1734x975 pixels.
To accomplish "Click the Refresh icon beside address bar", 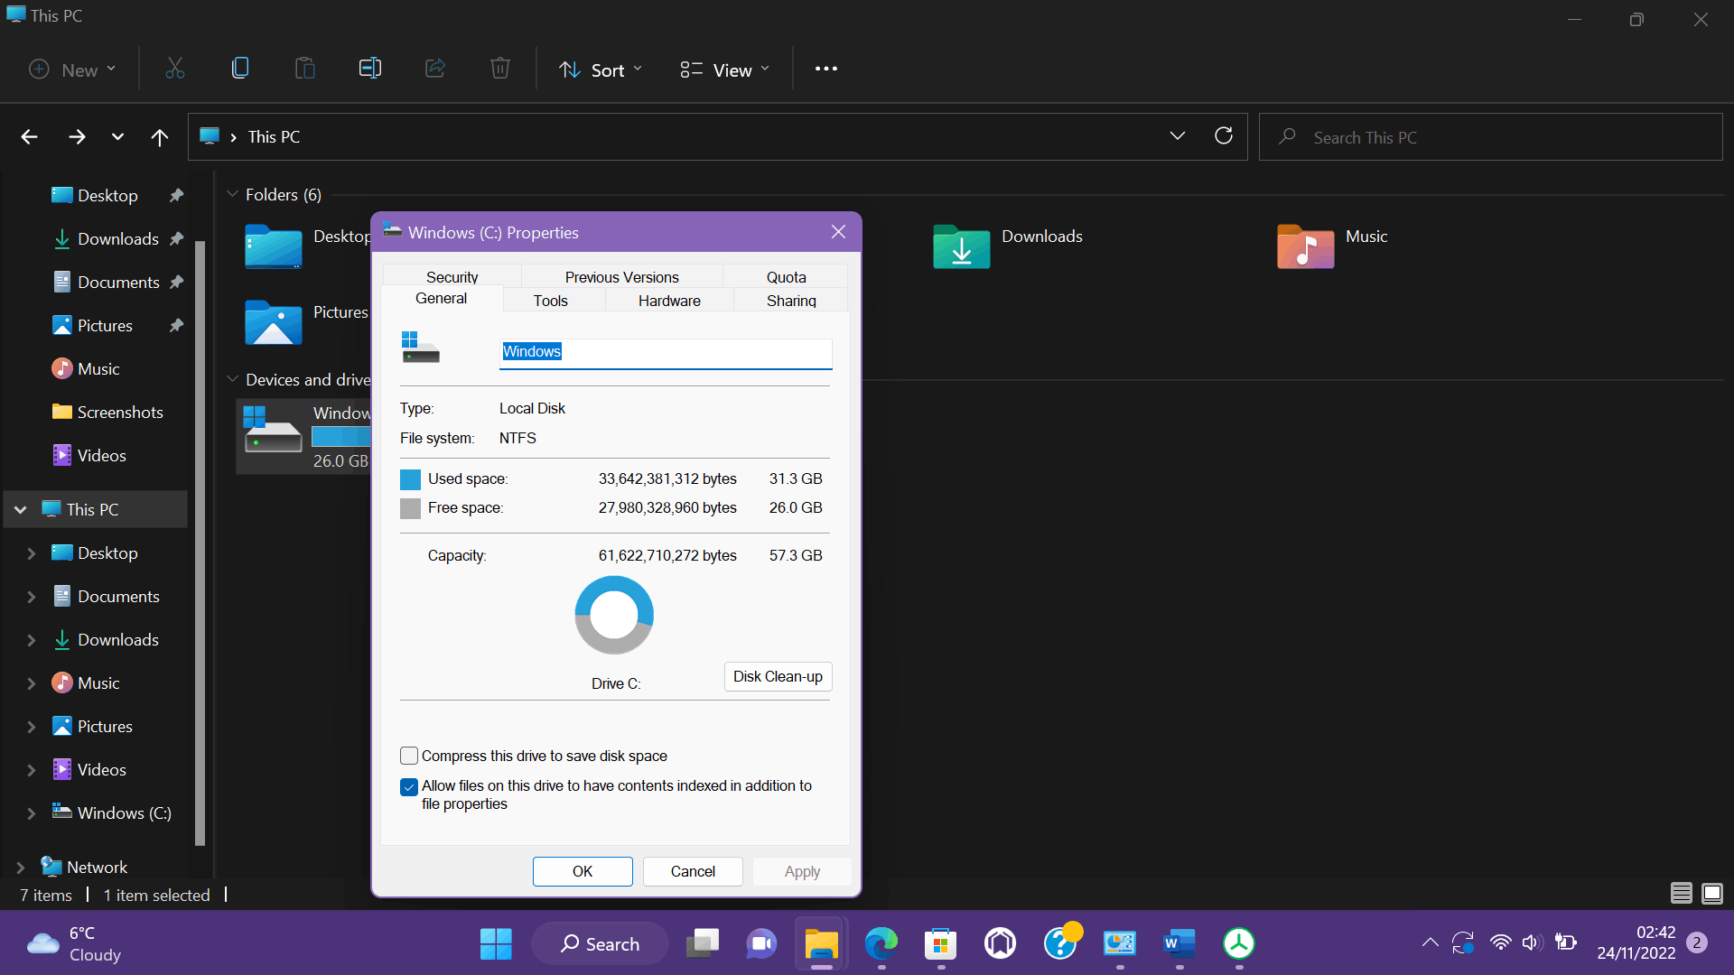I will pyautogui.click(x=1224, y=136).
